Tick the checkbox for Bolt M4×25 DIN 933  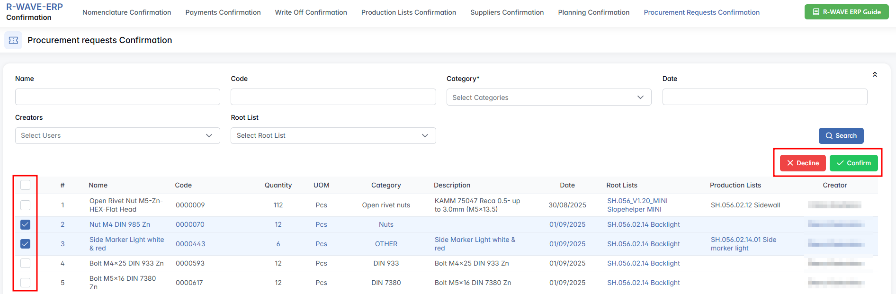(x=26, y=263)
